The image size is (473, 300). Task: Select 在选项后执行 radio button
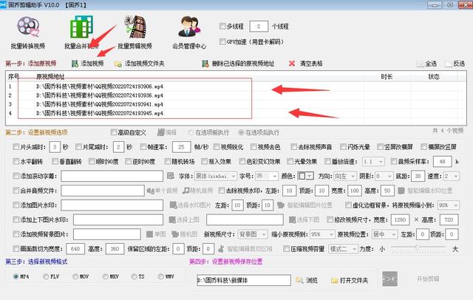pyautogui.click(x=241, y=132)
